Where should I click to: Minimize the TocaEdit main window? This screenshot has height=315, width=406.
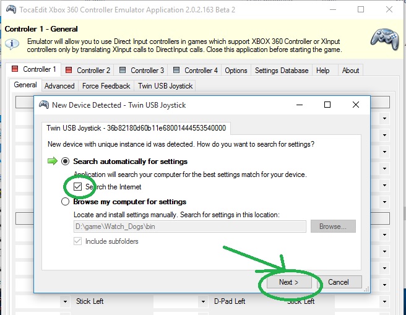pyautogui.click(x=333, y=9)
